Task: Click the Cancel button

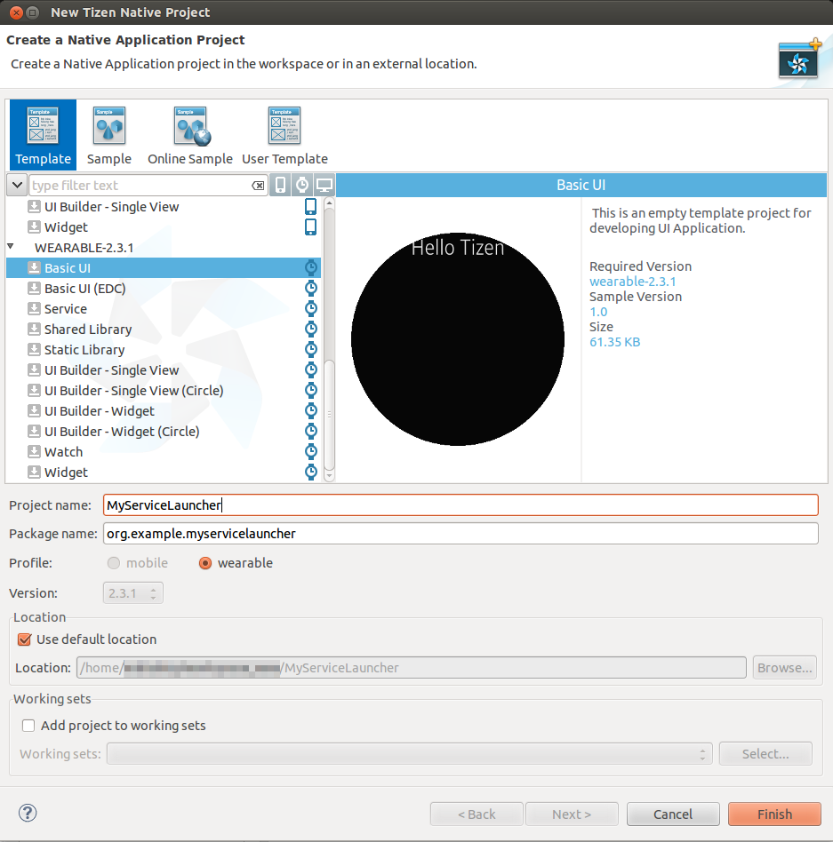Action: click(673, 814)
